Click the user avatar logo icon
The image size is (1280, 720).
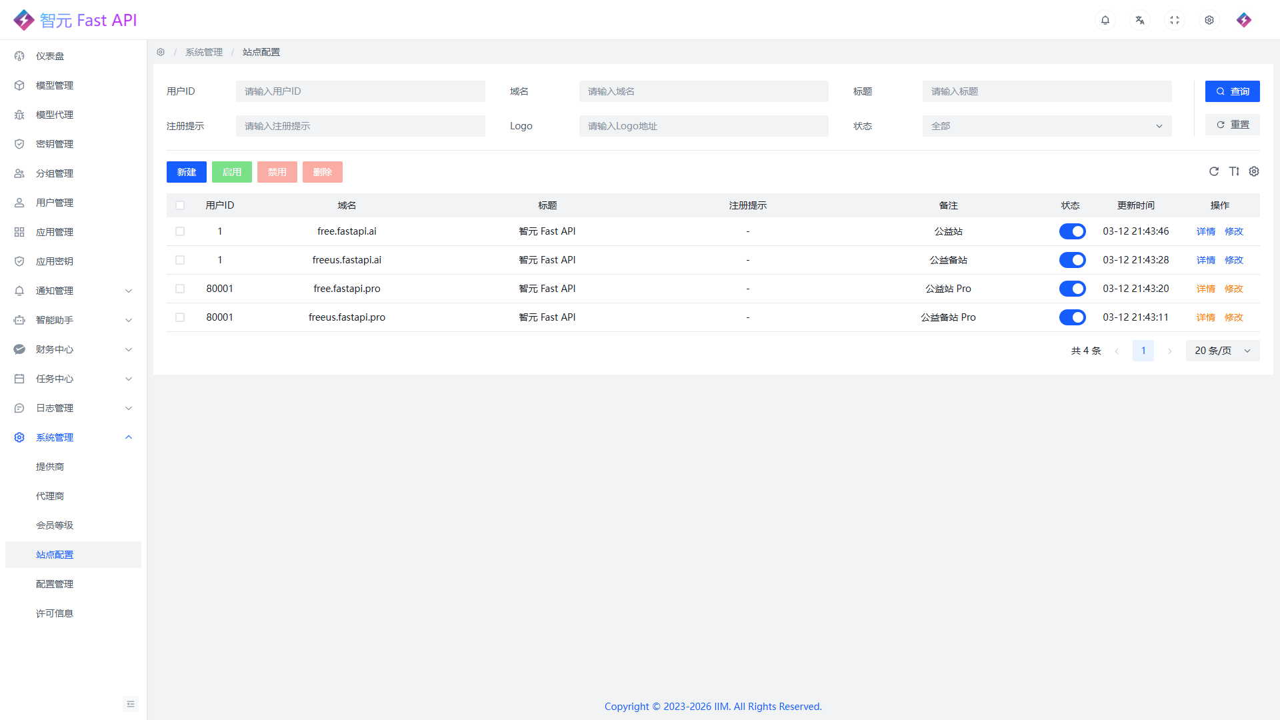(x=1244, y=20)
